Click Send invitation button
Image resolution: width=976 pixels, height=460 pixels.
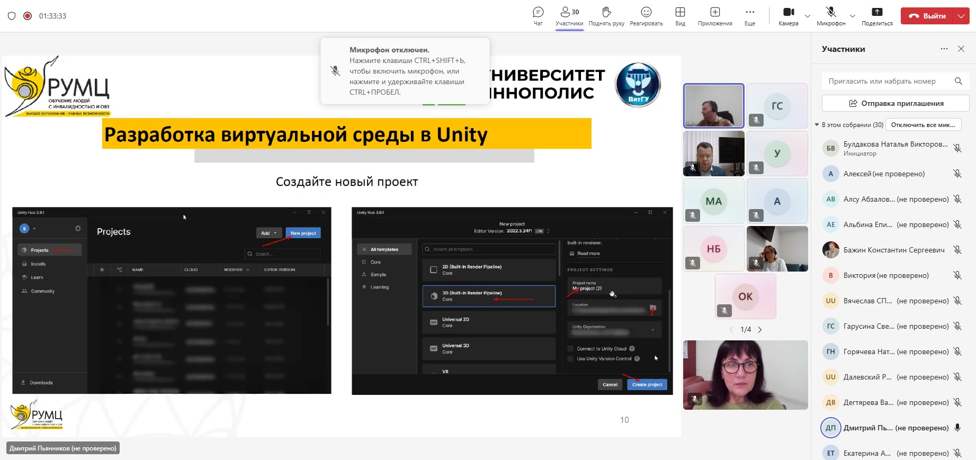[x=896, y=103]
